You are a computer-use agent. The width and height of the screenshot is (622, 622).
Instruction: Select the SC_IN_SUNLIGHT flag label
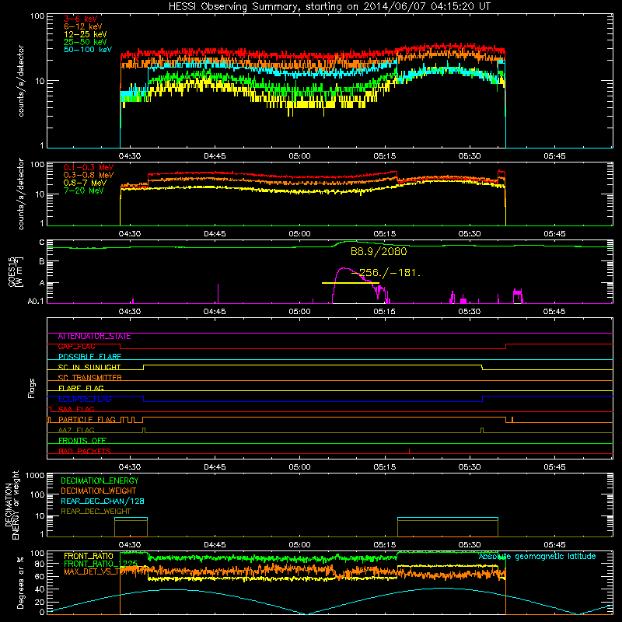click(89, 367)
